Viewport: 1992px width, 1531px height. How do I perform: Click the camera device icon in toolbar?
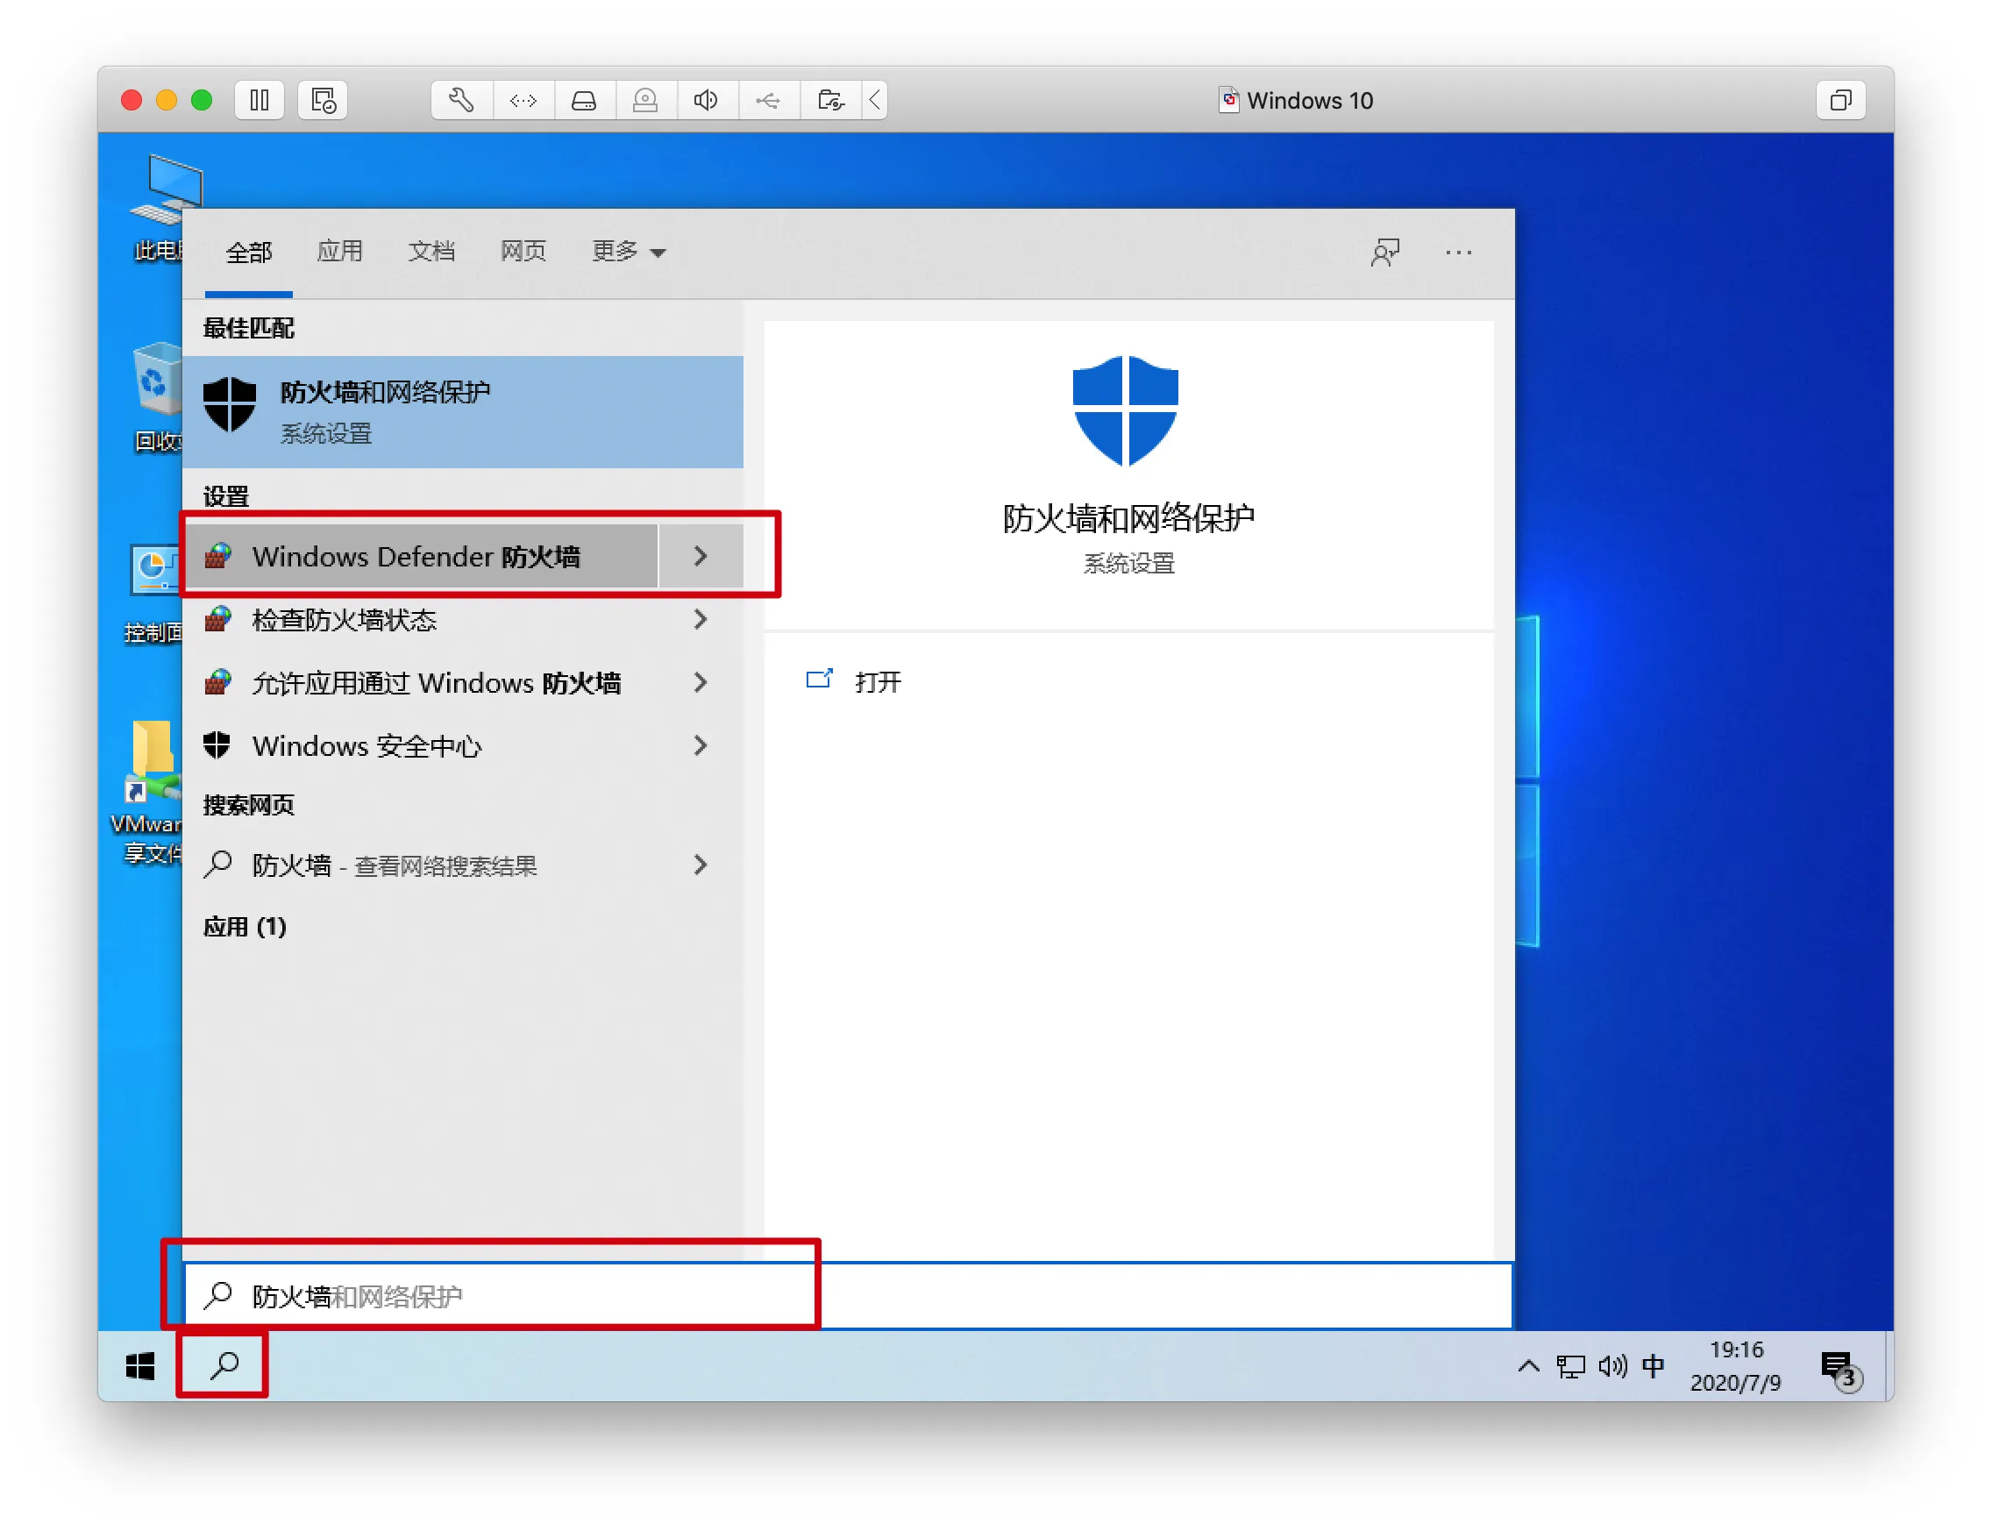645,100
